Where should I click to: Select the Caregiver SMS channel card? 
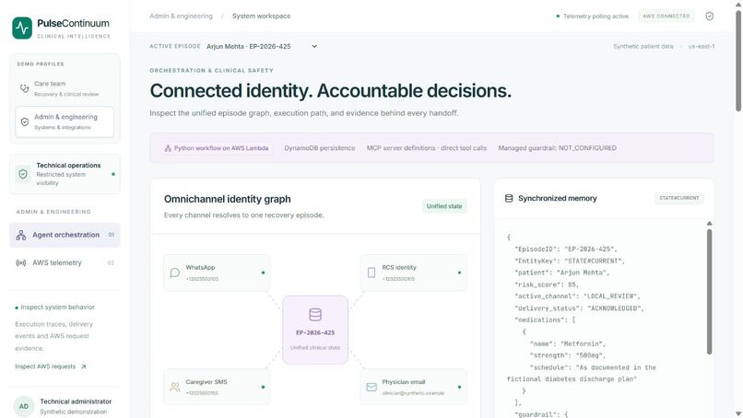point(217,388)
